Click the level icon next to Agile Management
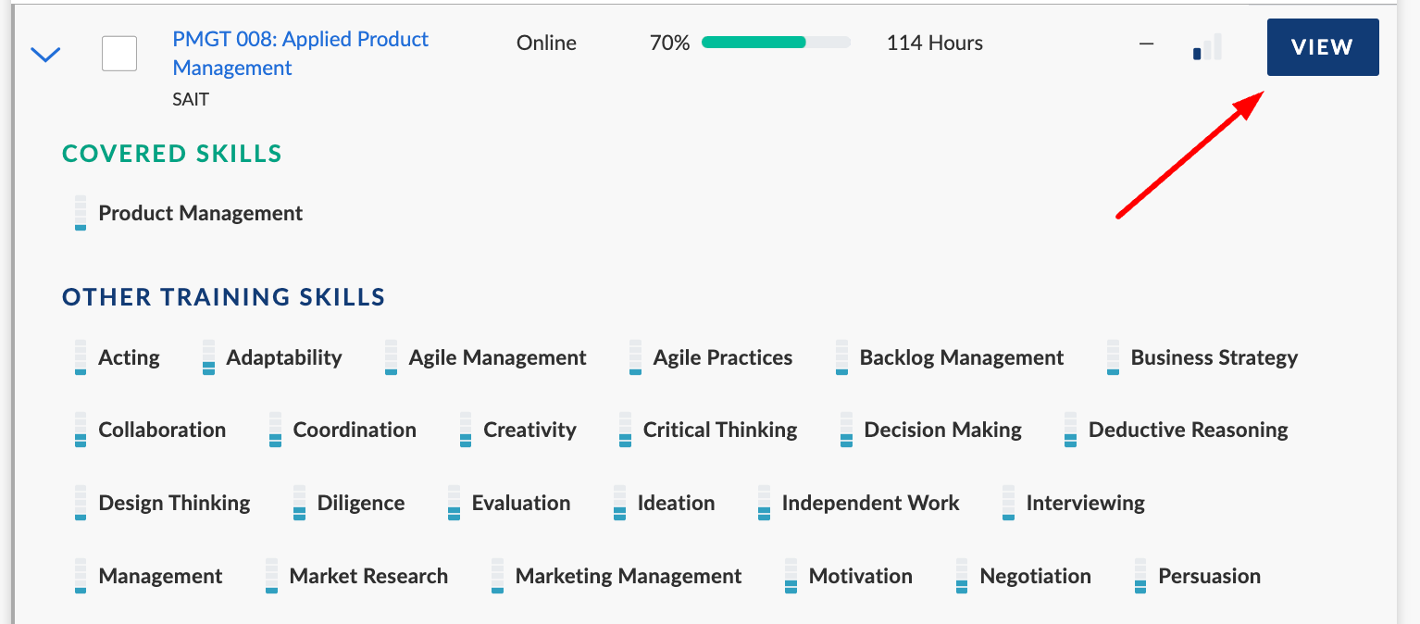This screenshot has height=624, width=1420. click(392, 357)
